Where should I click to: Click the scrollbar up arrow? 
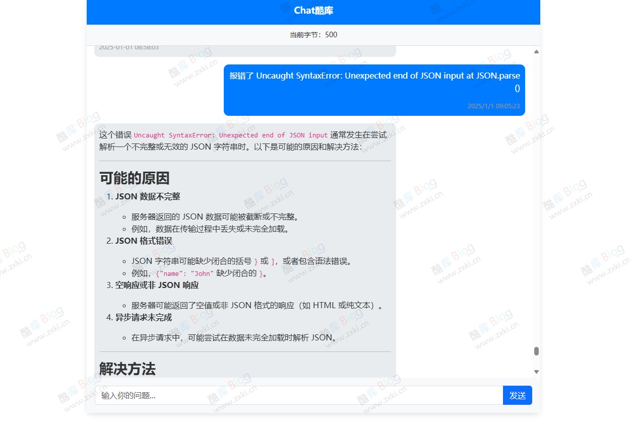pyautogui.click(x=536, y=51)
